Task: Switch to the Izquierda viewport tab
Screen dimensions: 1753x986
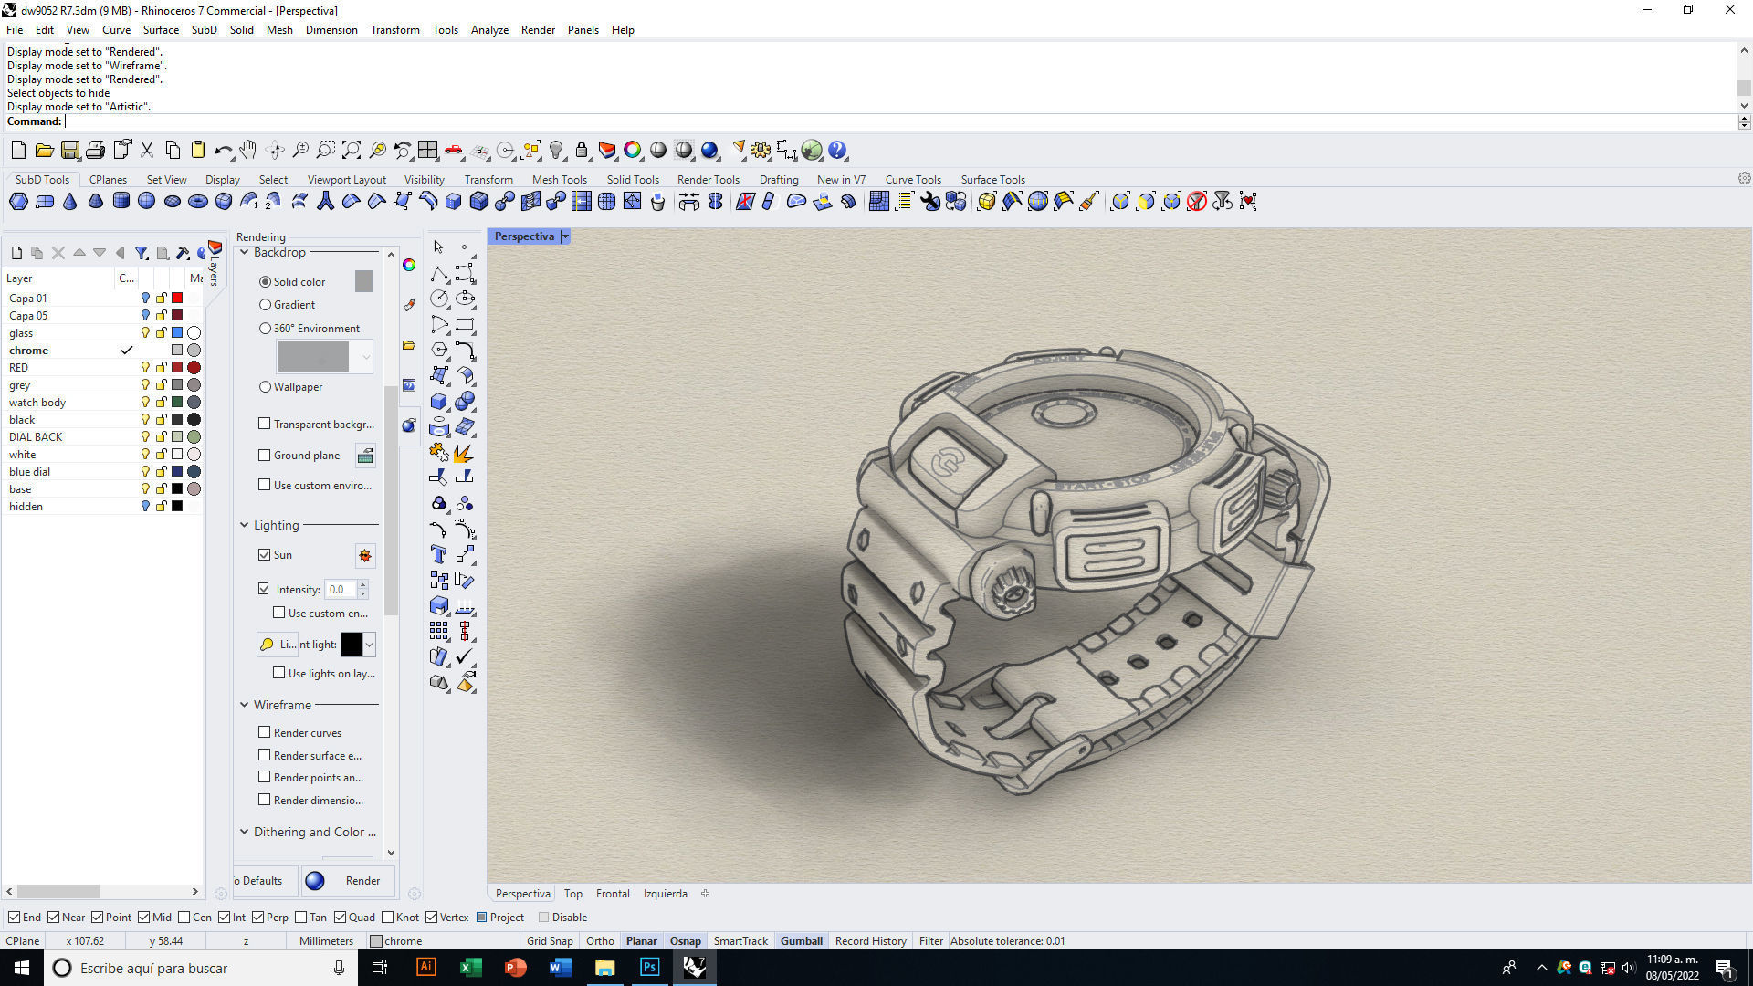Action: [665, 894]
